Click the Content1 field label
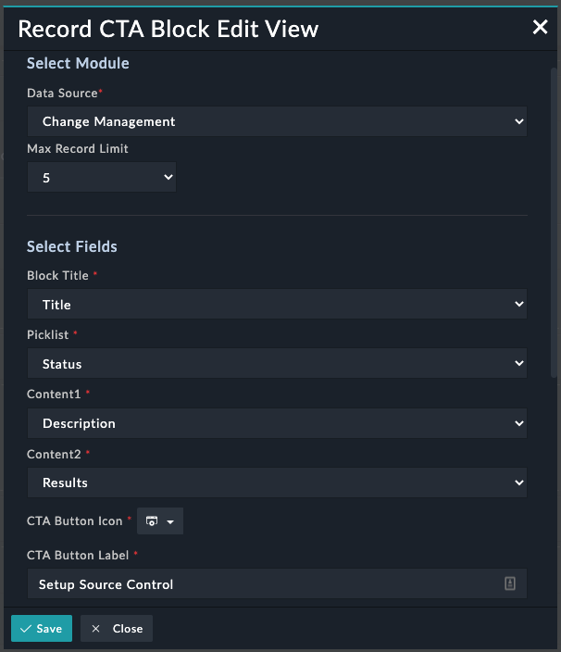The height and width of the screenshot is (652, 561). 53,395
